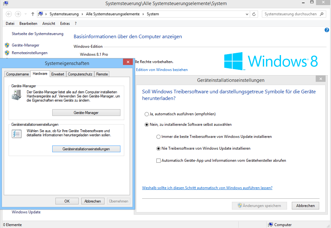This screenshot has width=331, height=228.
Task: Open Remoteeinstellungen sidebar link
Action: 30,53
